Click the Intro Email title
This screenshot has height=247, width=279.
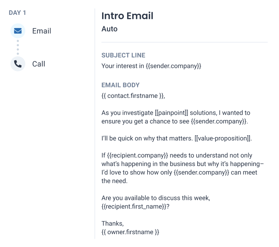[x=127, y=16]
